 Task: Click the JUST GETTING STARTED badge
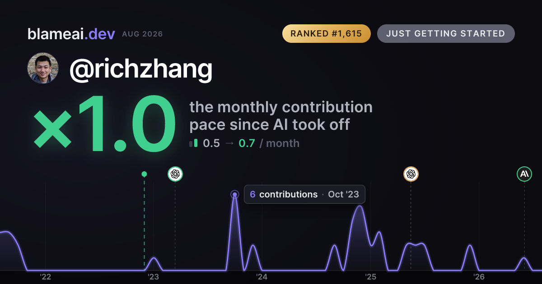[x=446, y=34]
